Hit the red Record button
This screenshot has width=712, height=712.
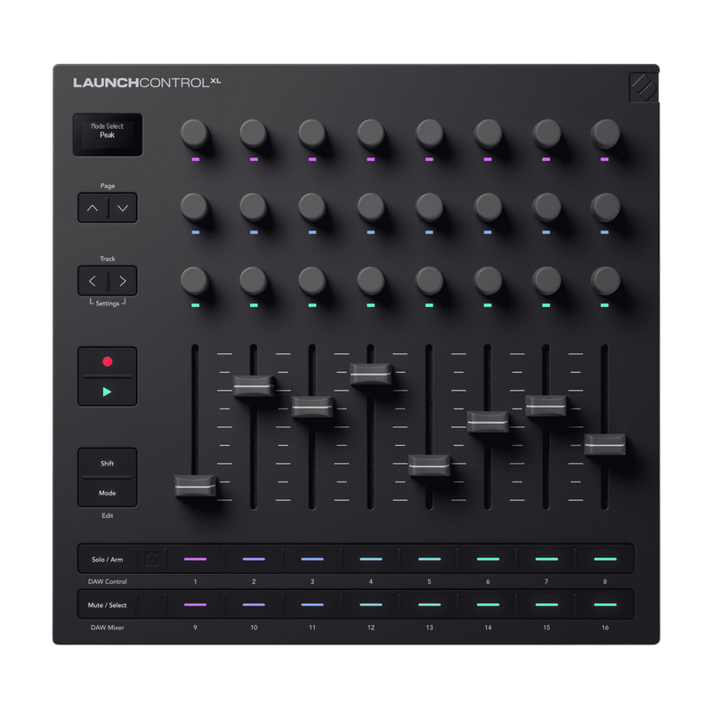(x=107, y=362)
